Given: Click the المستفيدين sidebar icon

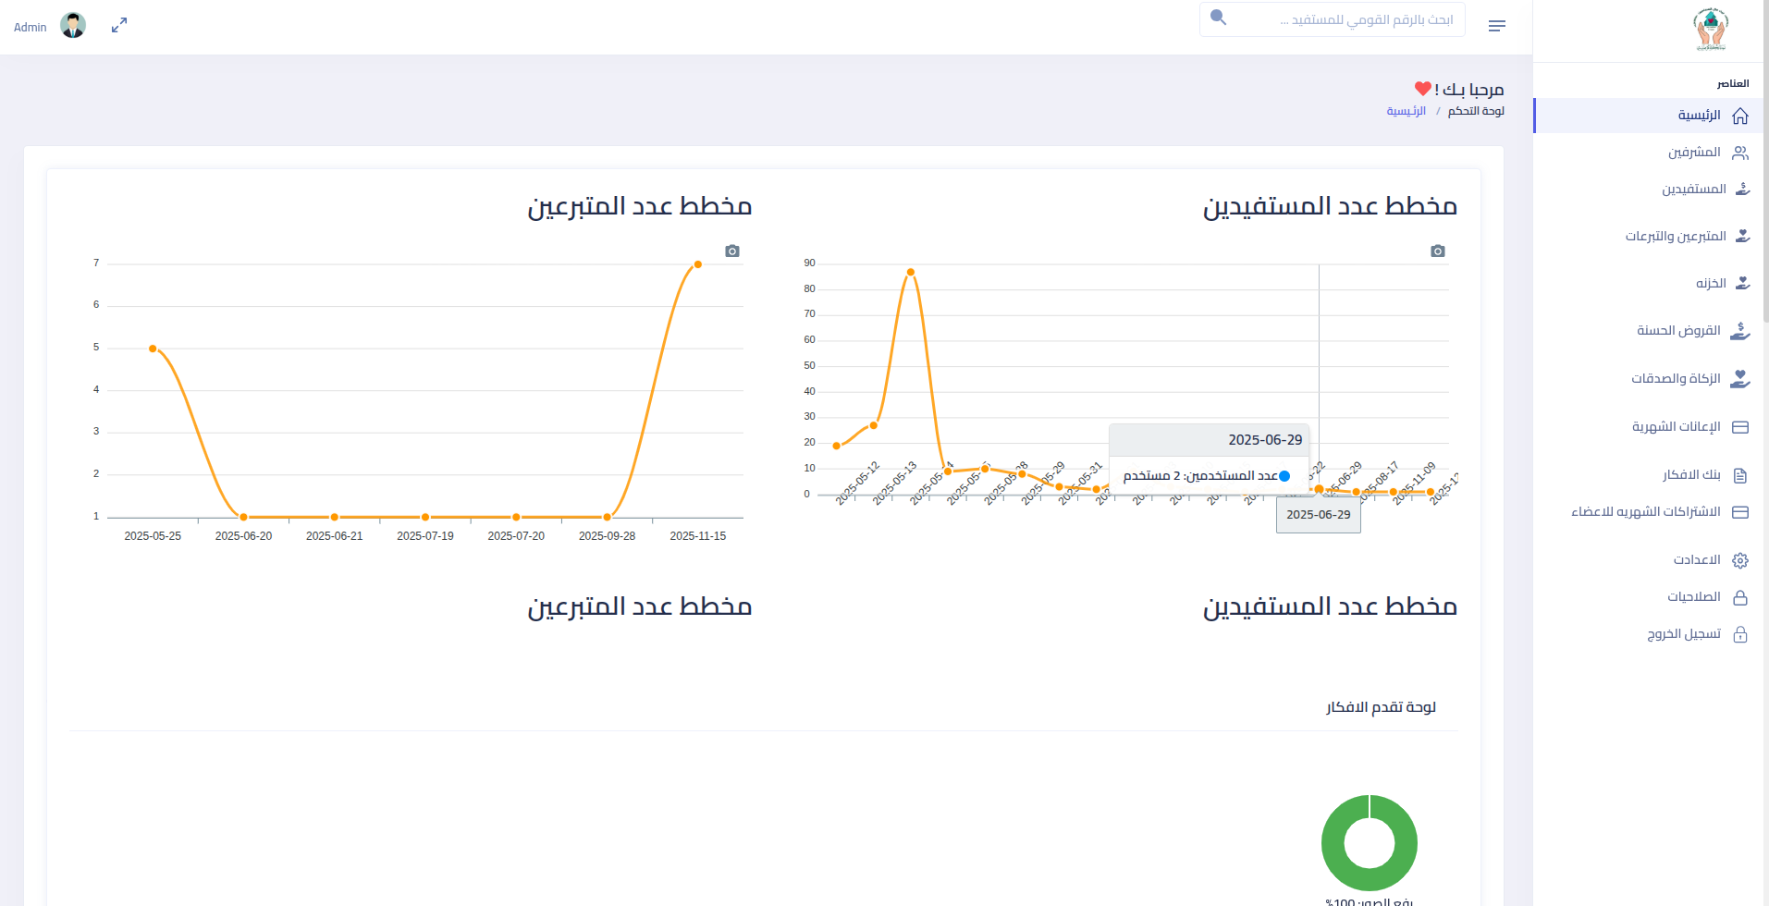Looking at the screenshot, I should coord(1741,190).
